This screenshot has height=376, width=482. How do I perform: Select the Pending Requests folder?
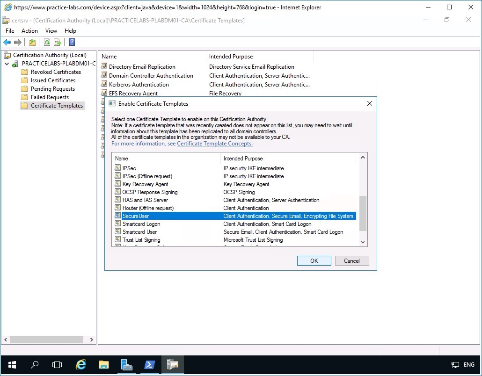(52, 89)
